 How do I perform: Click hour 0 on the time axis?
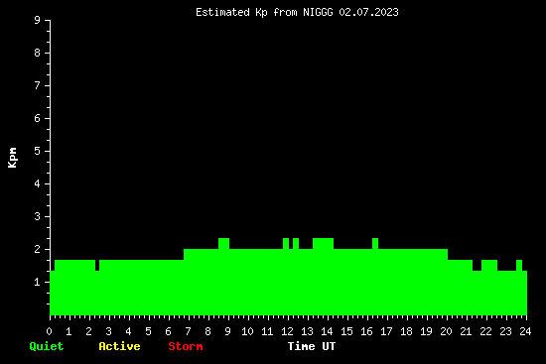(x=49, y=331)
